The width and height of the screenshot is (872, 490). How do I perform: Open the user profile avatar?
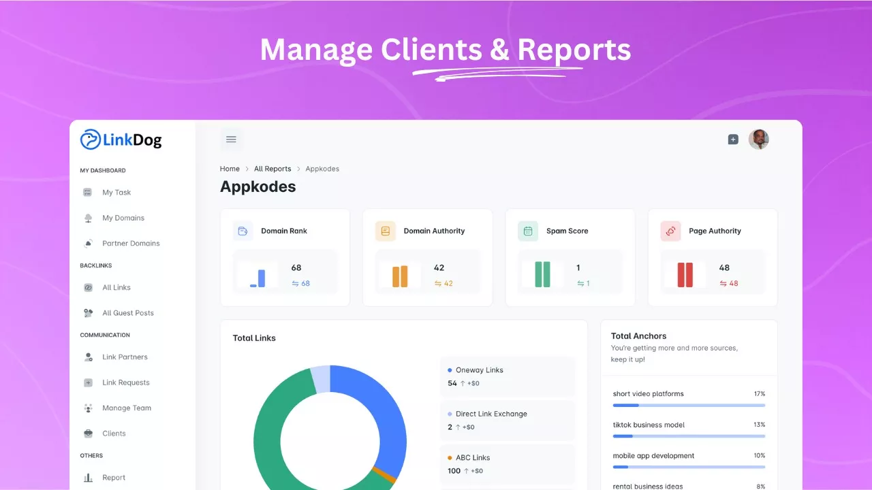coord(758,140)
